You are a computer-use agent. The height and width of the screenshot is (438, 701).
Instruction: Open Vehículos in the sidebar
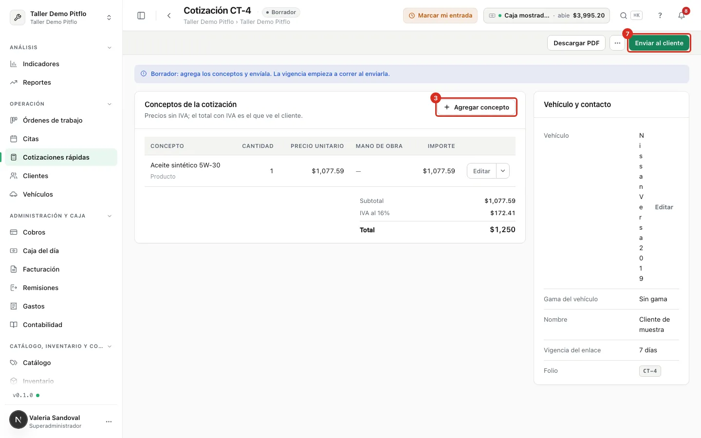(61, 194)
